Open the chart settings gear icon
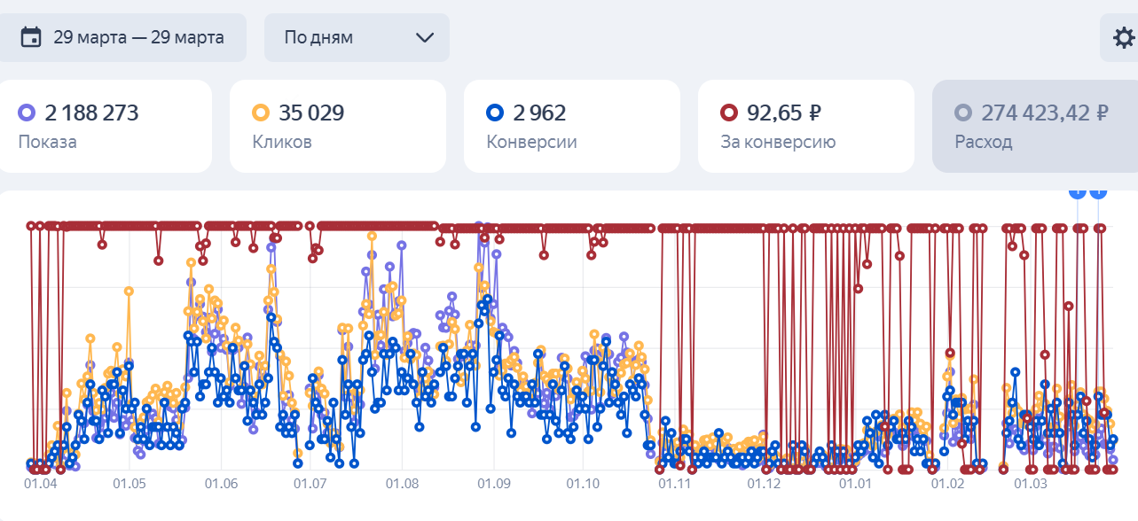The width and height of the screenshot is (1138, 521). pyautogui.click(x=1123, y=38)
